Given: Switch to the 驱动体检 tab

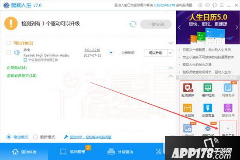Looking at the screenshot, I should pos(24,152).
